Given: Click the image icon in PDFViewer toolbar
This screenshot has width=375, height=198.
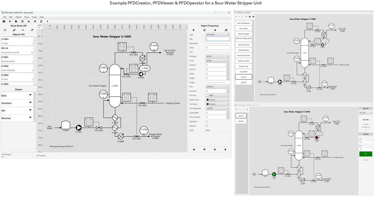Looking at the screenshot, I should coord(250,17).
